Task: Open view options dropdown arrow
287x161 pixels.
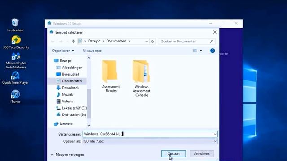Action: tap(201, 51)
